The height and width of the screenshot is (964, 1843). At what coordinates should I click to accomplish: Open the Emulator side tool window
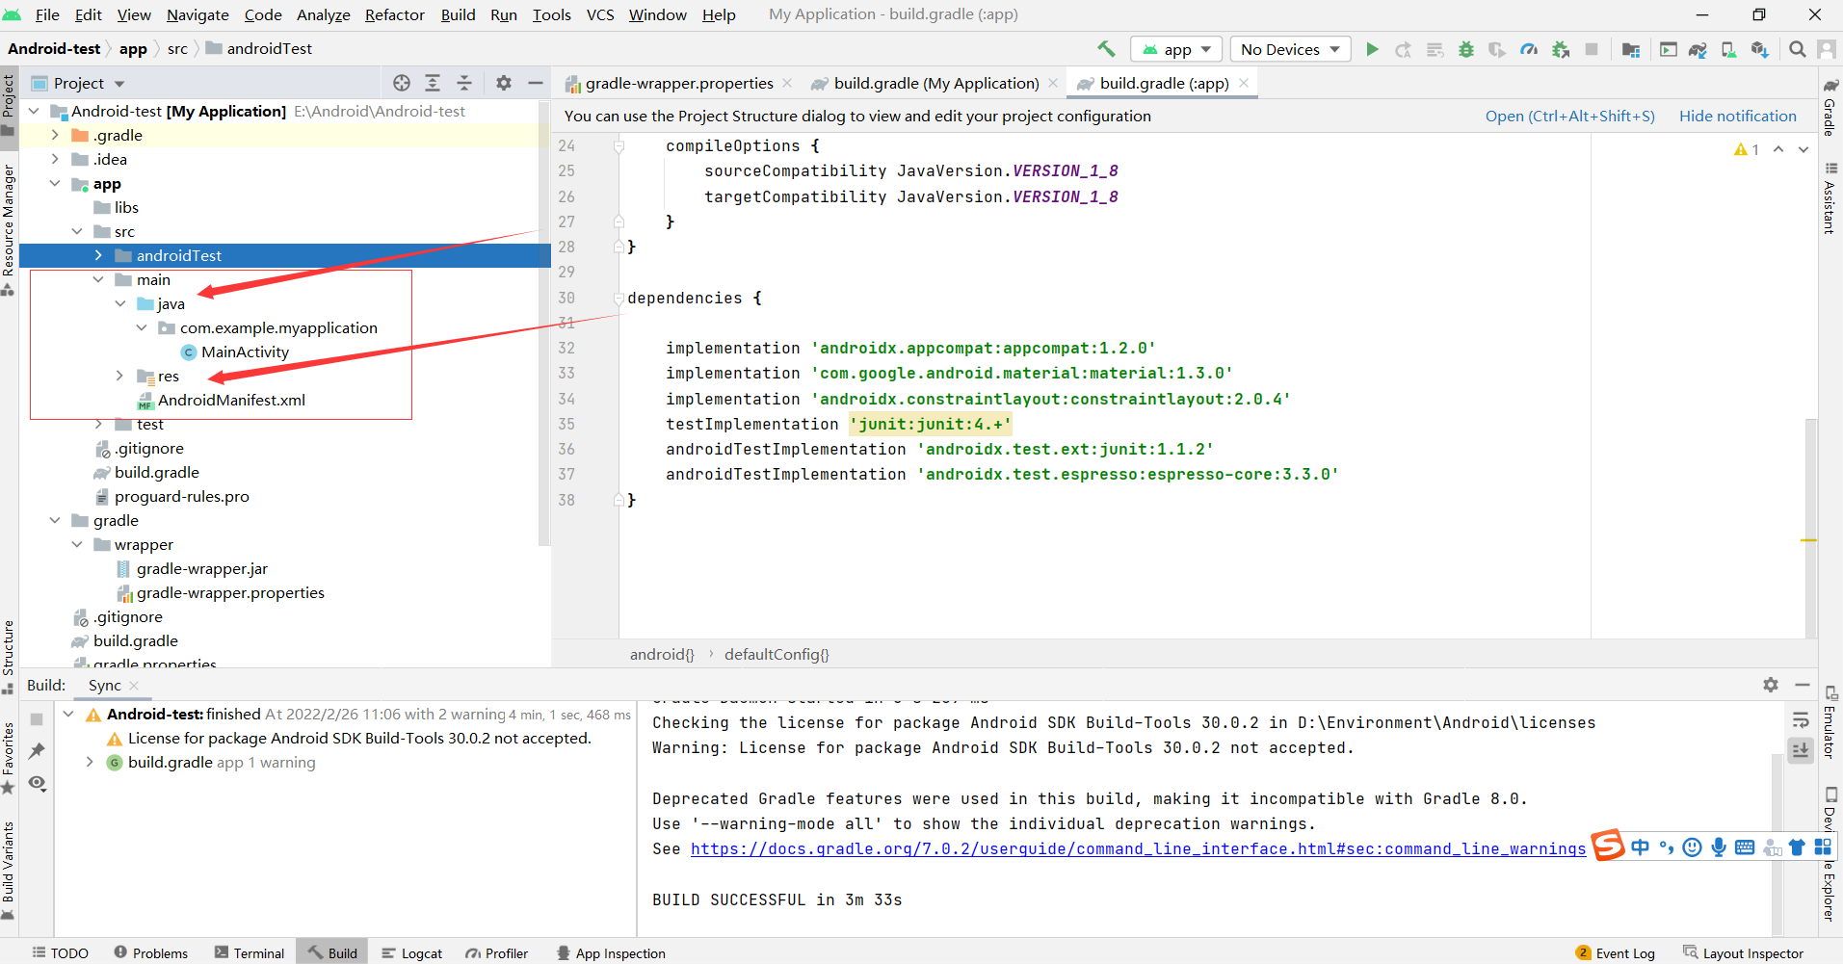[x=1830, y=724]
